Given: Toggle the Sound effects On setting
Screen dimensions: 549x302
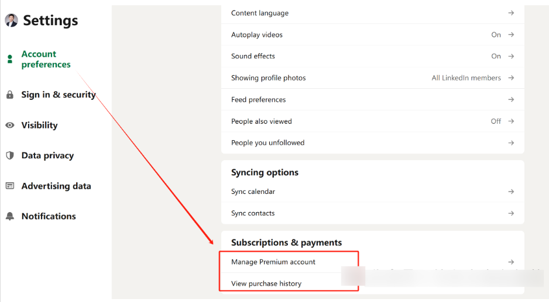Looking at the screenshot, I should tap(496, 56).
